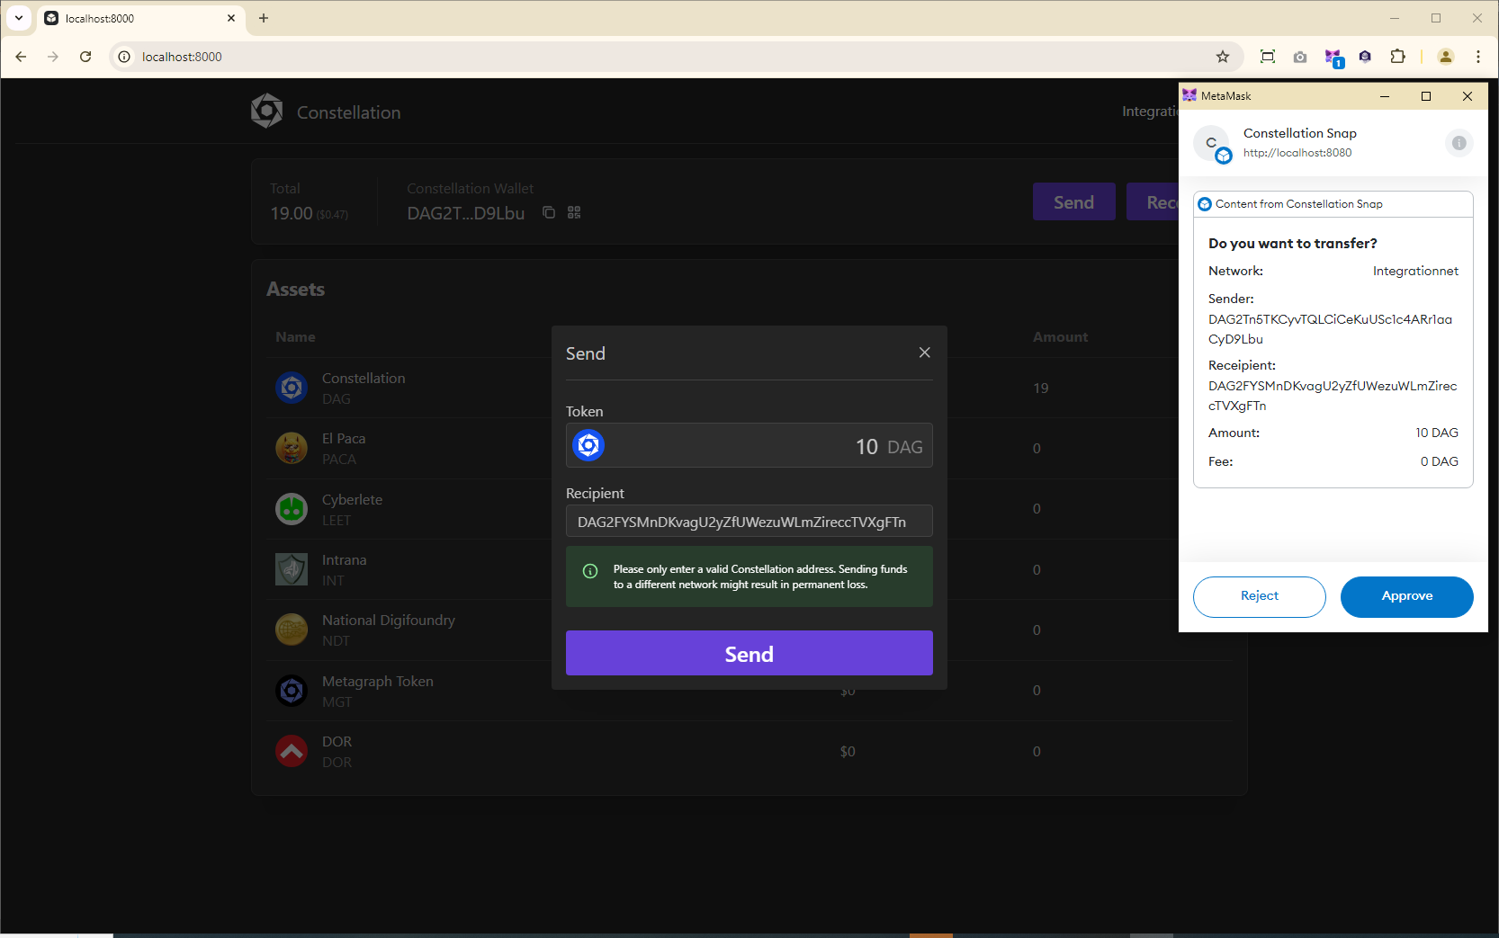This screenshot has width=1499, height=938.
Task: Click http://localhost:8080 snap origin link
Action: (1297, 153)
